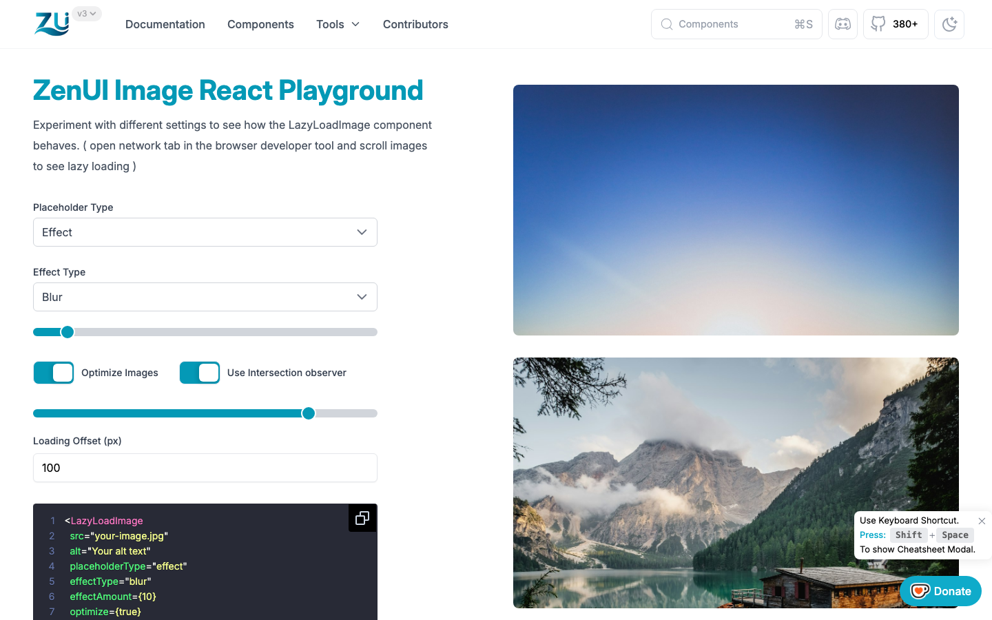Click the ZenUI Image React Playground heading

point(228,90)
